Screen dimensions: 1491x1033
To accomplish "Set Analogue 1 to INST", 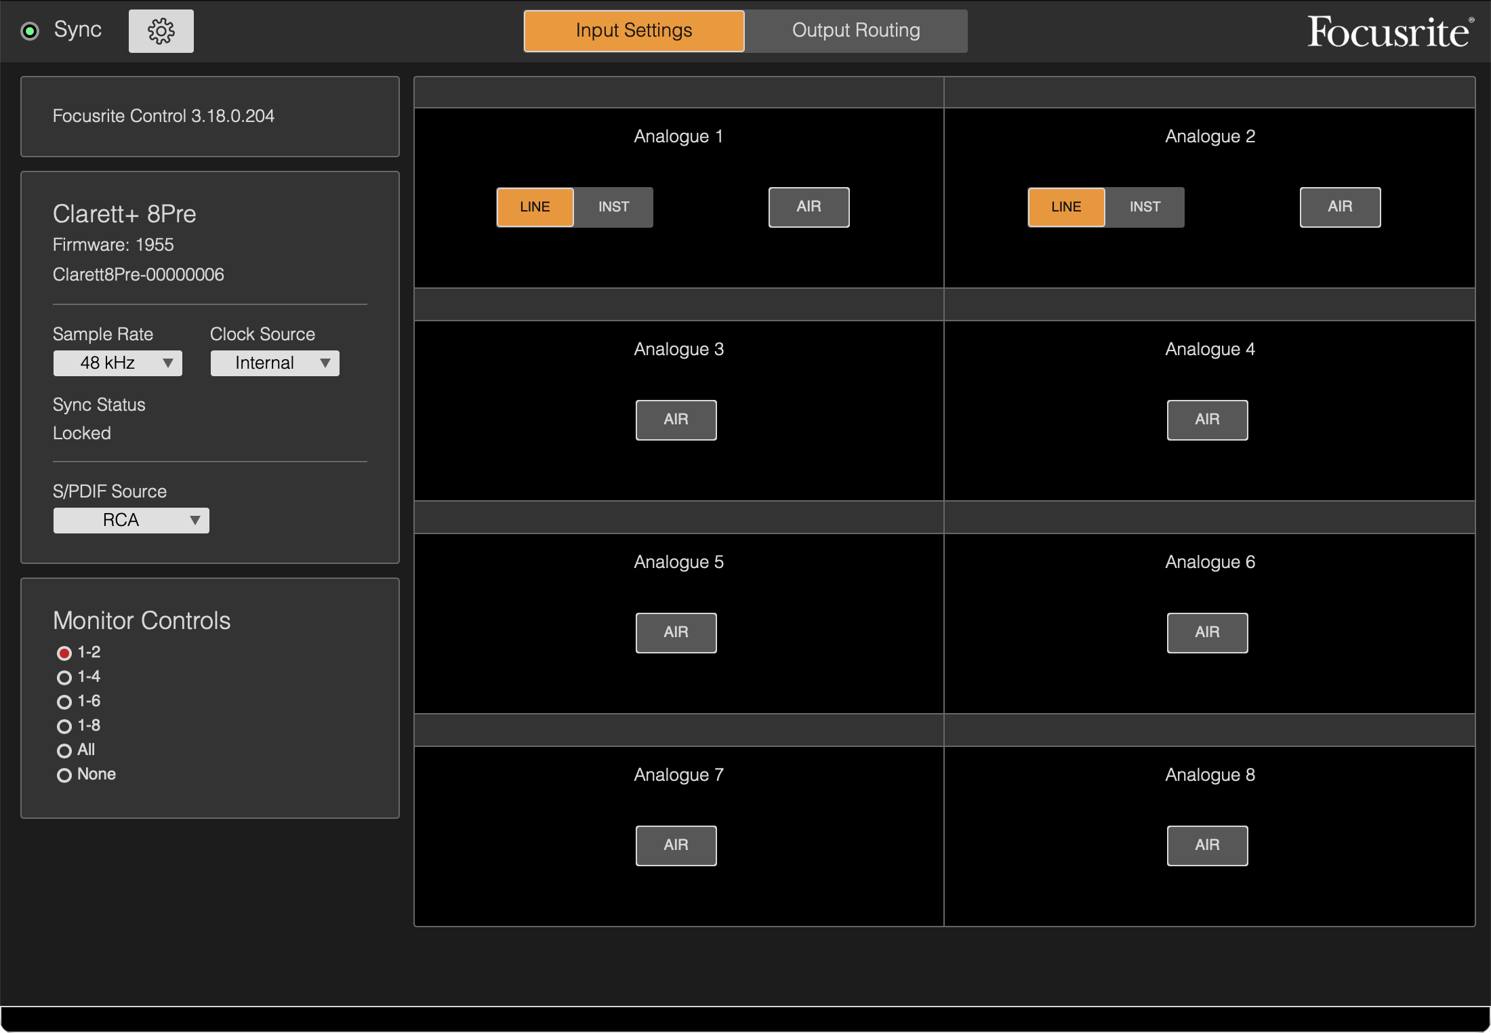I will [613, 207].
